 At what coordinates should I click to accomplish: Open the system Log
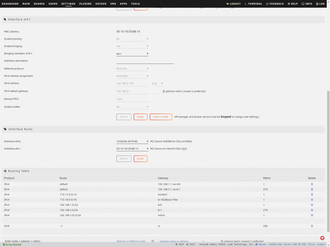[320, 4]
